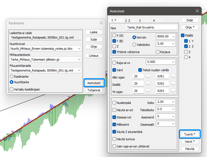Click the browse button right of 9293

[173, 91]
